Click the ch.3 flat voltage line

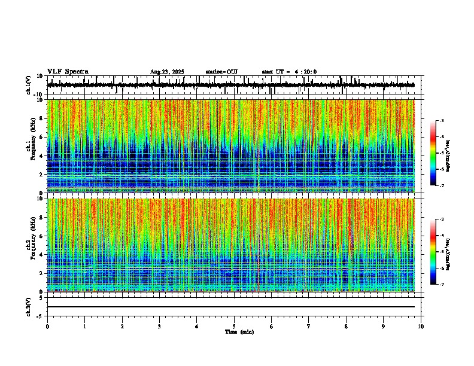[x=231, y=307]
